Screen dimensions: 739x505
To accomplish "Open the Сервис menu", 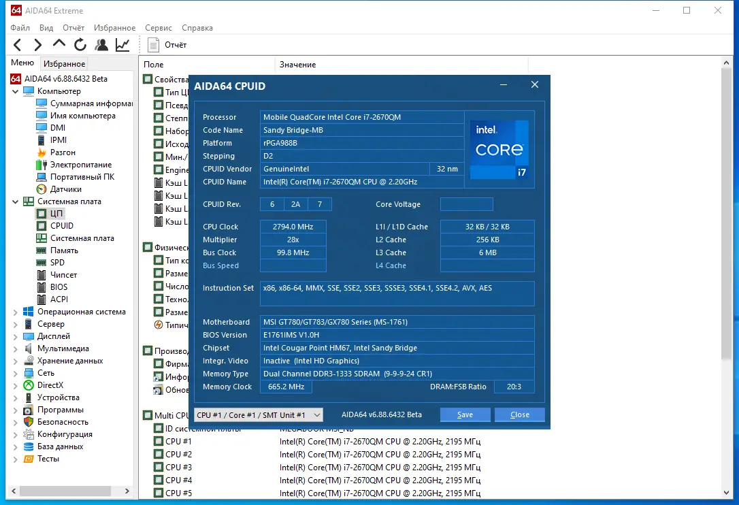I will click(x=158, y=28).
